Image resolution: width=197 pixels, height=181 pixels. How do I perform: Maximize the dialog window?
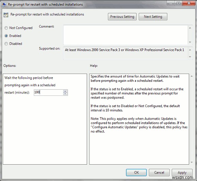click(x=178, y=3)
